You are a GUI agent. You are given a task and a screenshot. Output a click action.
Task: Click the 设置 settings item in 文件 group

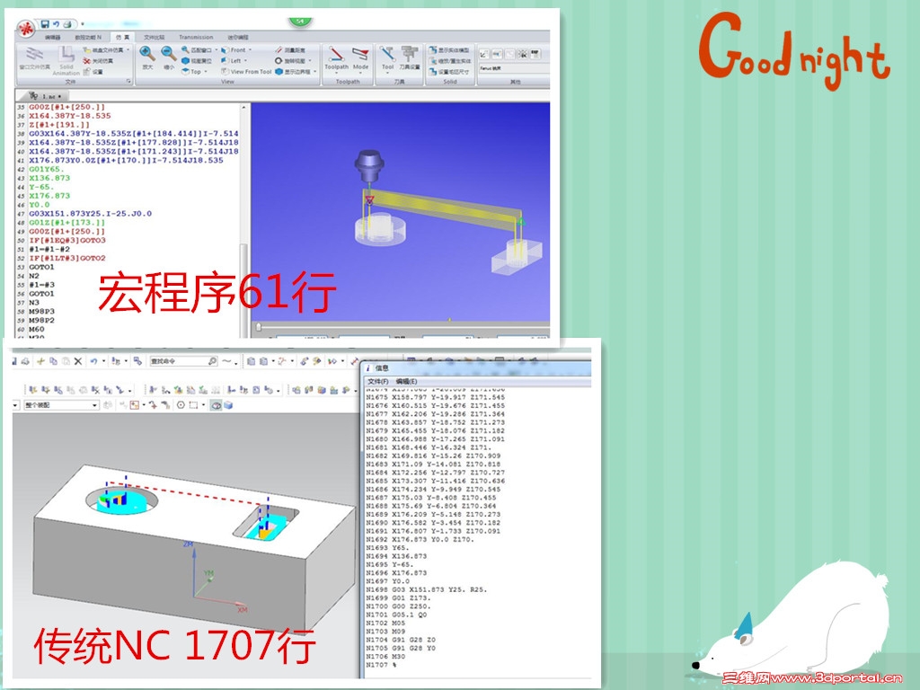coord(93,72)
